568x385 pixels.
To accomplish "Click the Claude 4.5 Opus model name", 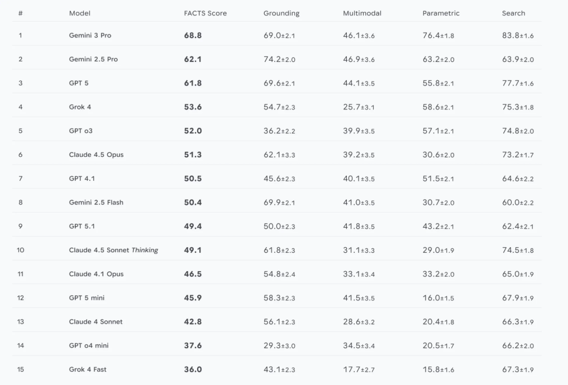I will pos(96,155).
